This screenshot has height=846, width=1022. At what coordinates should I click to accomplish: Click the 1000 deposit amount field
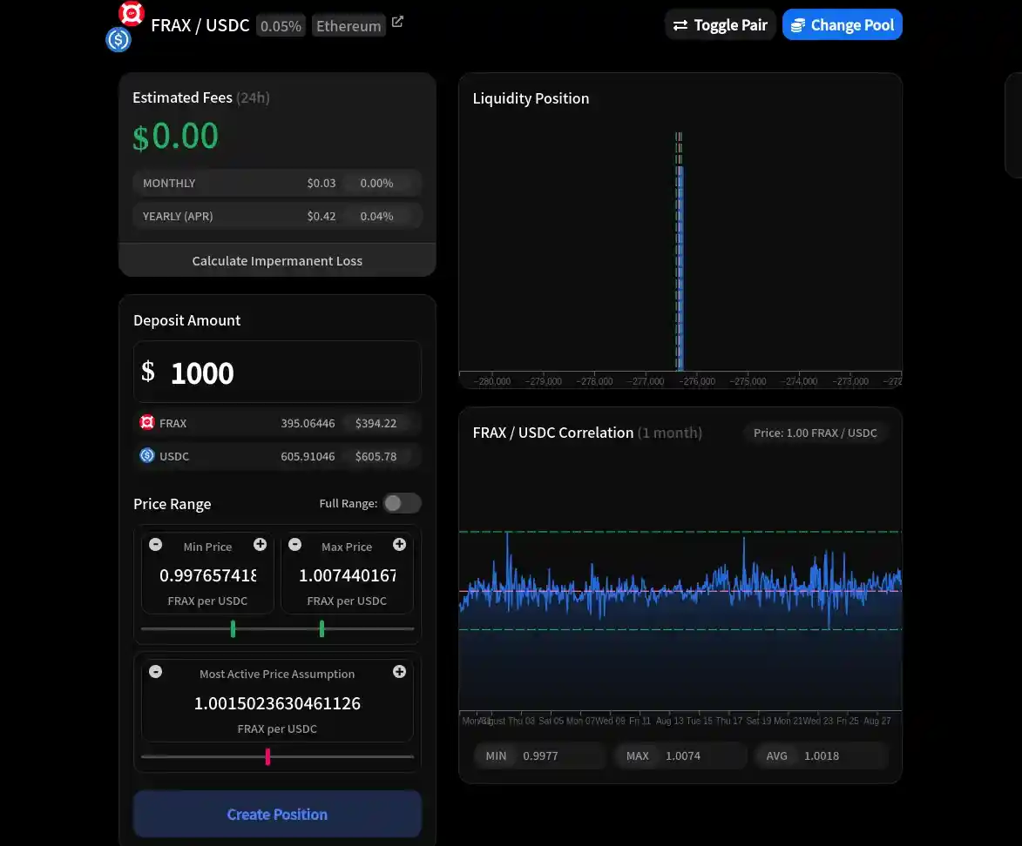(x=277, y=373)
